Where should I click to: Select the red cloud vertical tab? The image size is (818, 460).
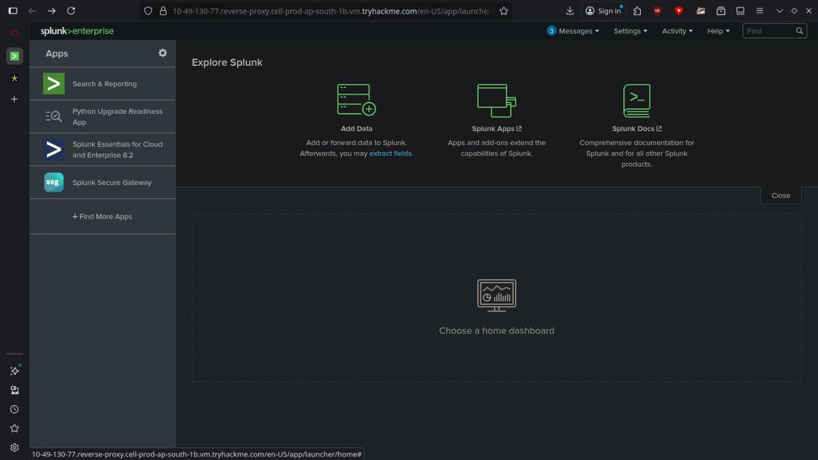tap(14, 33)
